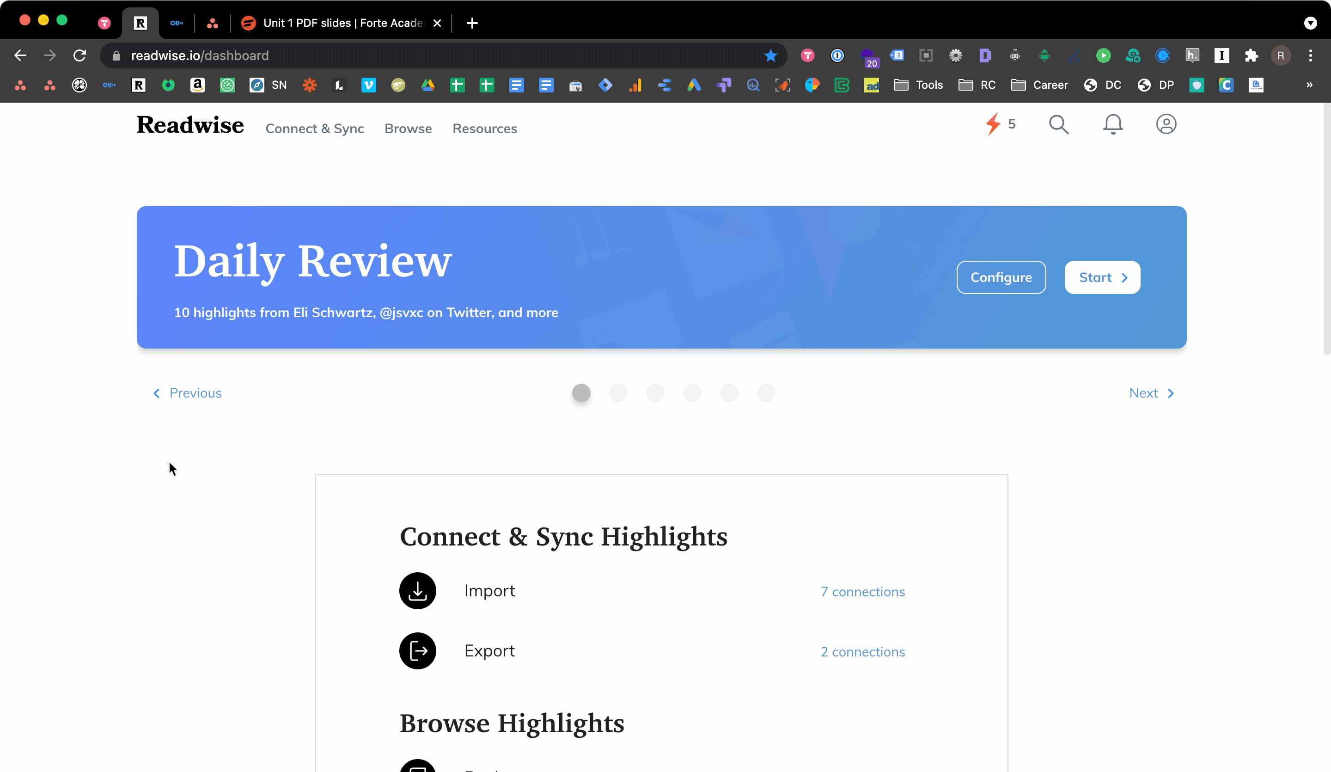Select the fifth carousel dot

(x=729, y=392)
